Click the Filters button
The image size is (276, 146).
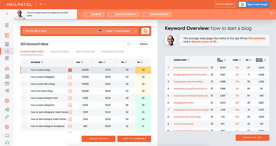click(144, 44)
